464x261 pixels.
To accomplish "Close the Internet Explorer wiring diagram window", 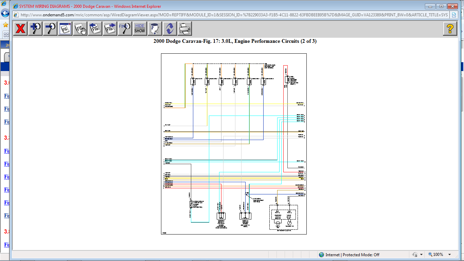I will click(x=452, y=6).
